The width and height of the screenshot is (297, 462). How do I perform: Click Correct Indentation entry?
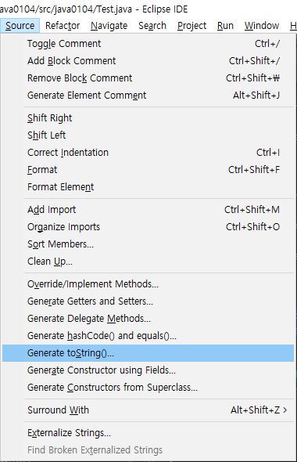[x=148, y=153]
